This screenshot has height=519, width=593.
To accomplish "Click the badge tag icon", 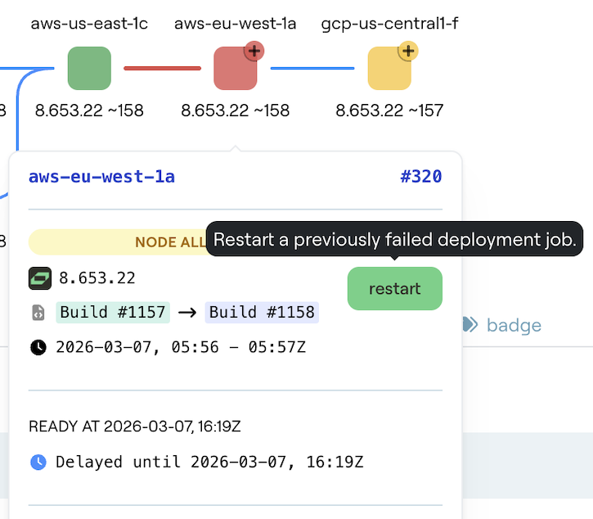I will (470, 324).
